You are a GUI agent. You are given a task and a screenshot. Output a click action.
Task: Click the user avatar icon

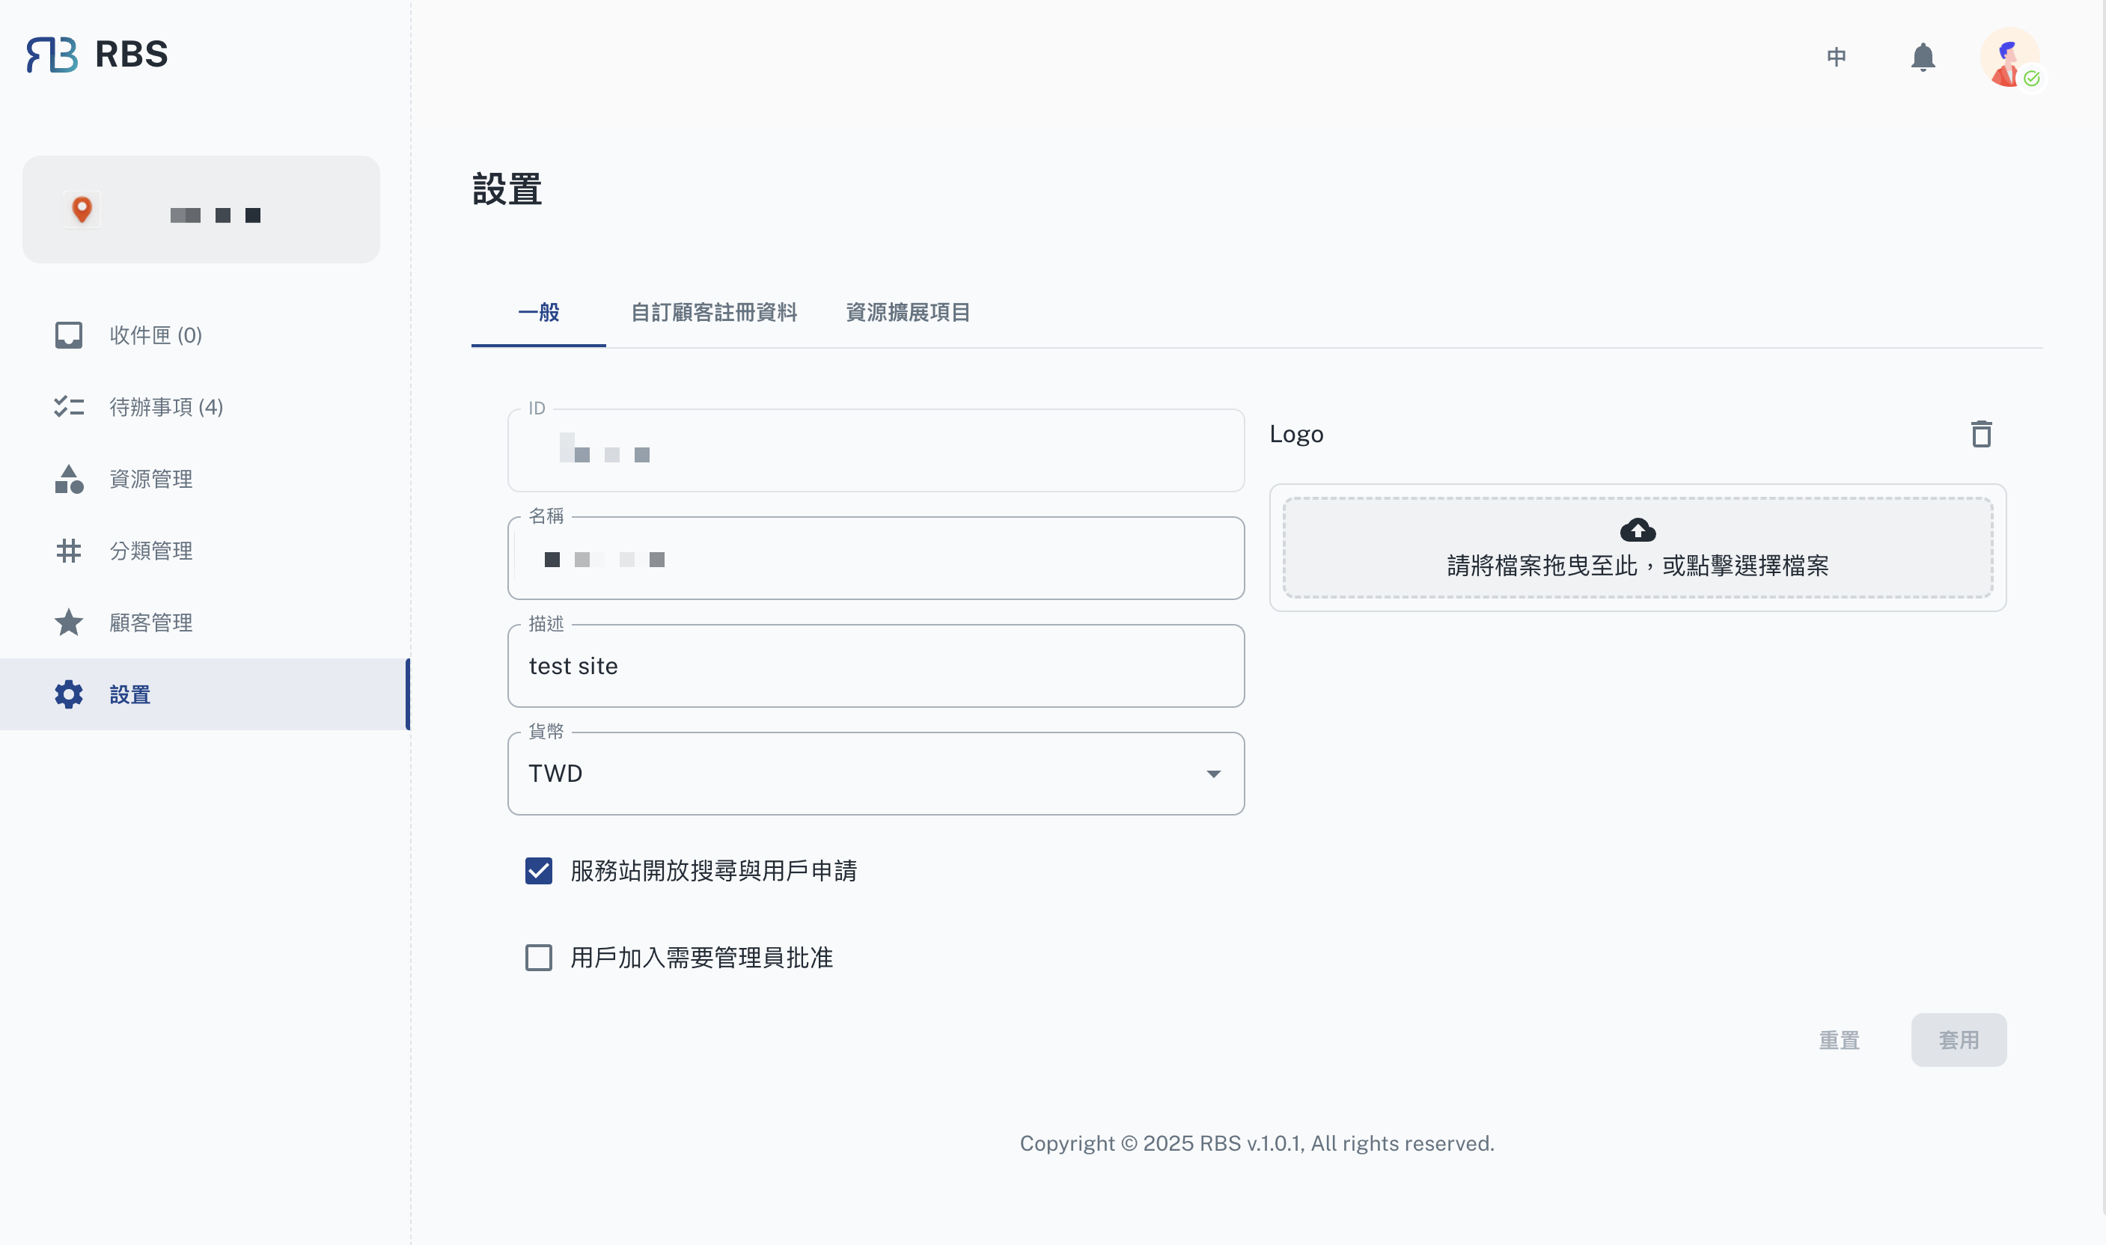pyautogui.click(x=2009, y=57)
